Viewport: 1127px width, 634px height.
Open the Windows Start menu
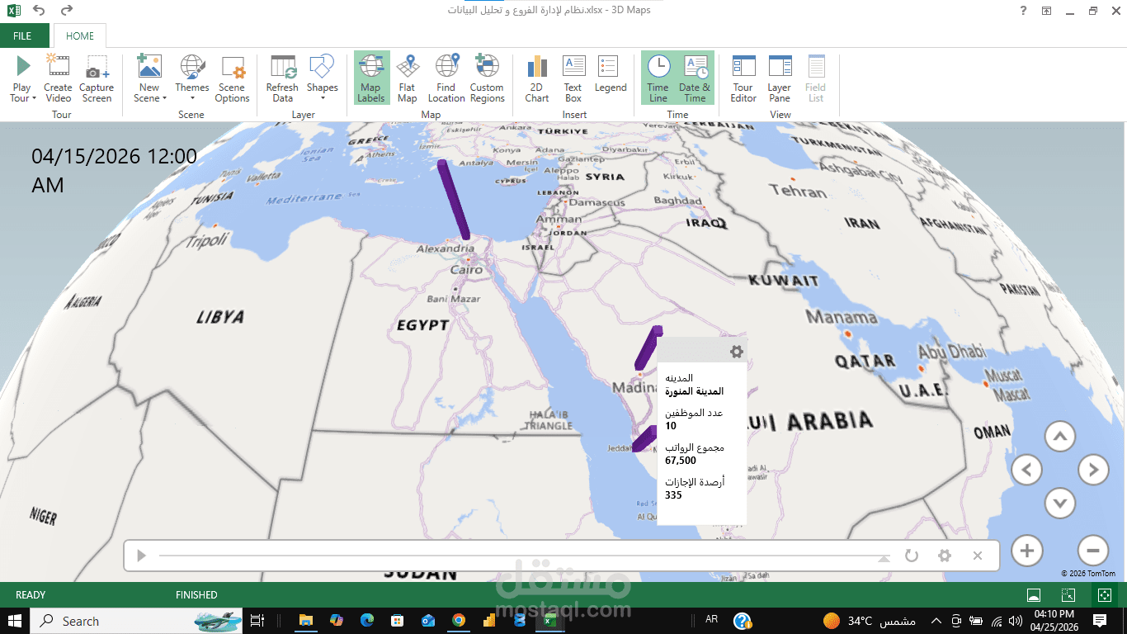pyautogui.click(x=15, y=621)
